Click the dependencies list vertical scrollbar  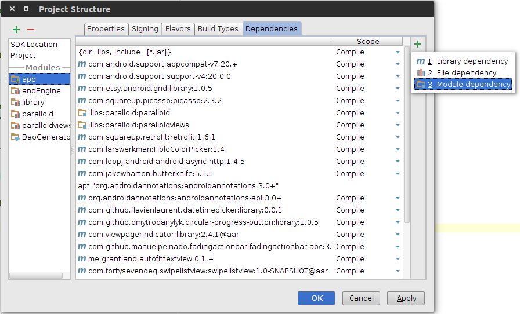pos(407,136)
